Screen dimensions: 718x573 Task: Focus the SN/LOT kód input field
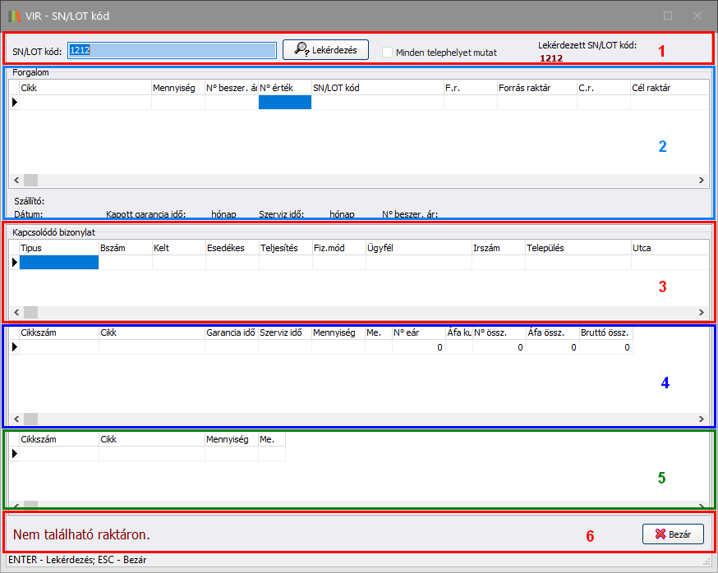[x=172, y=50]
